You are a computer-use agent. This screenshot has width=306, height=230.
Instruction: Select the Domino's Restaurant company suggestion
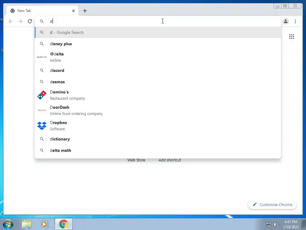tap(158, 95)
